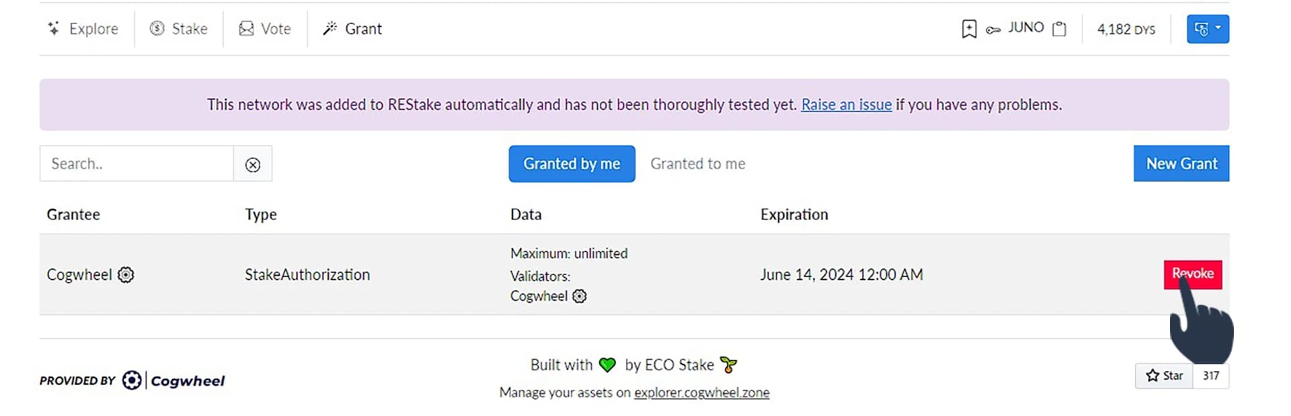Open the Explore tab
The width and height of the screenshot is (1291, 416).
[x=83, y=29]
